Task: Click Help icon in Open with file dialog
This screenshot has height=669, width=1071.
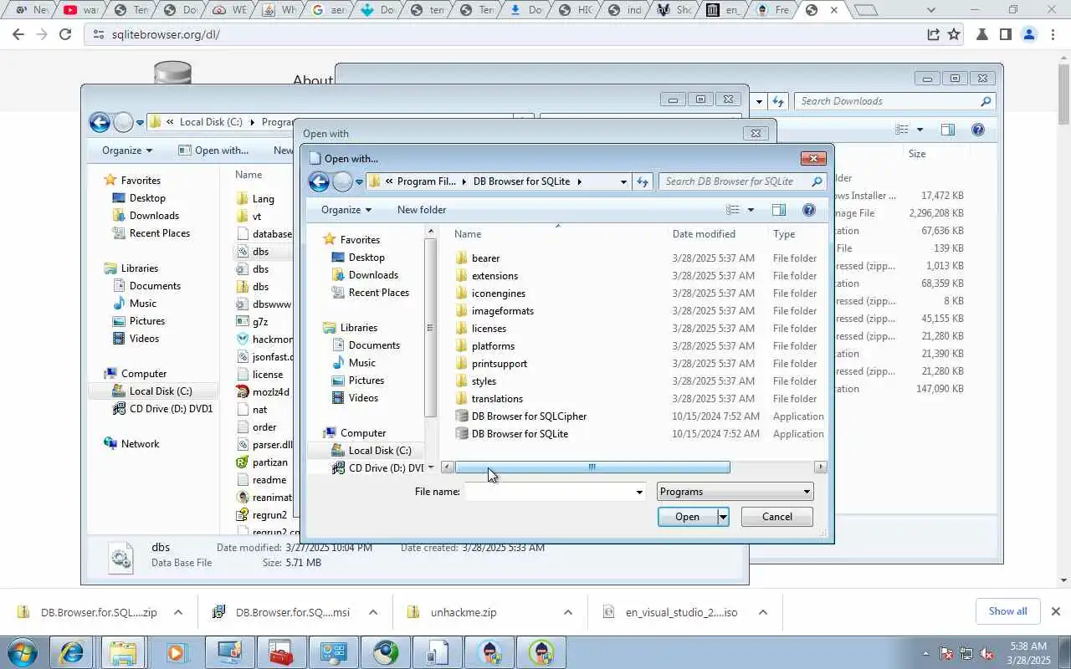Action: [x=808, y=210]
